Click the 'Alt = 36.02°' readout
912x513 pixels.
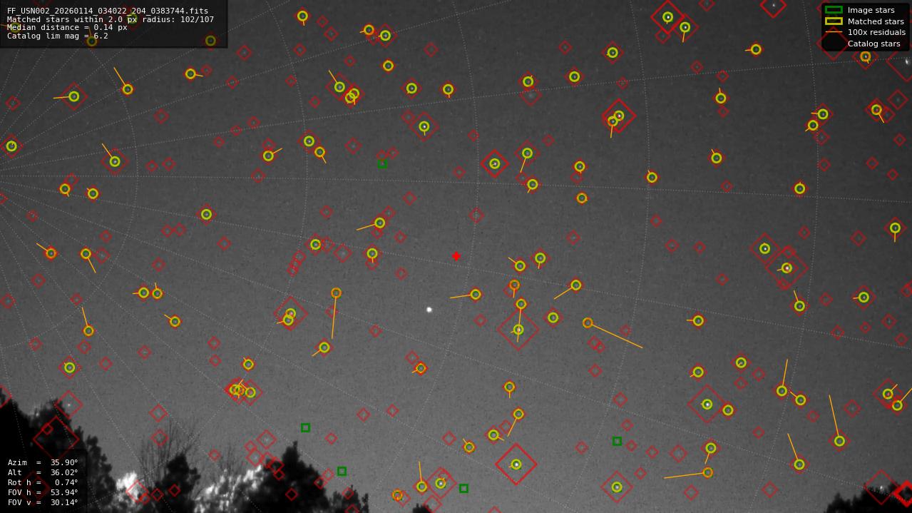(43, 472)
